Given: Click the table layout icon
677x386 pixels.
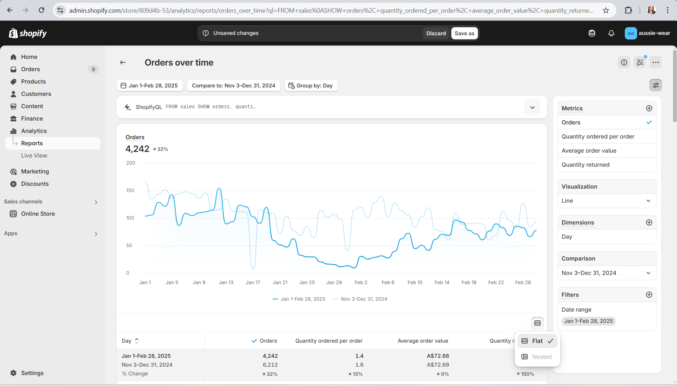Looking at the screenshot, I should click(537, 323).
